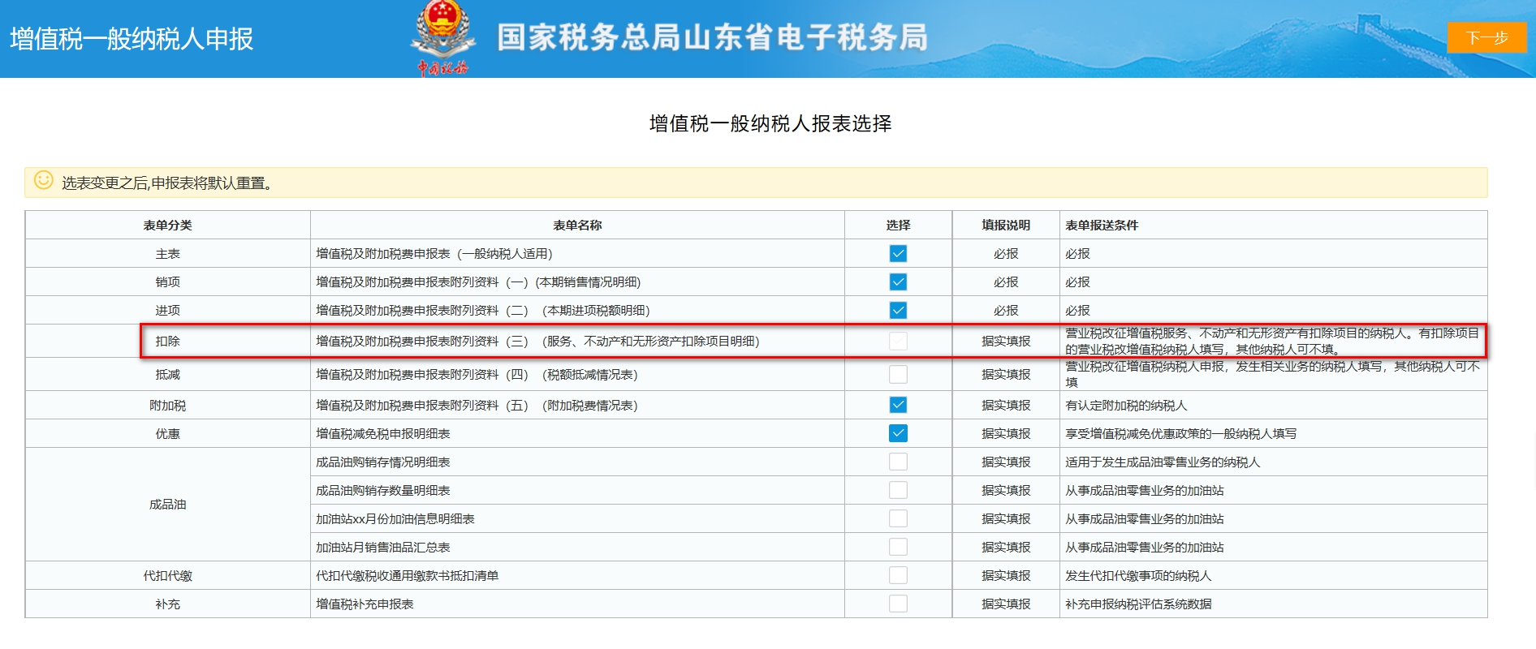
Task: Uncheck the 销项 附列资料(一) checkbox
Action: tap(898, 282)
